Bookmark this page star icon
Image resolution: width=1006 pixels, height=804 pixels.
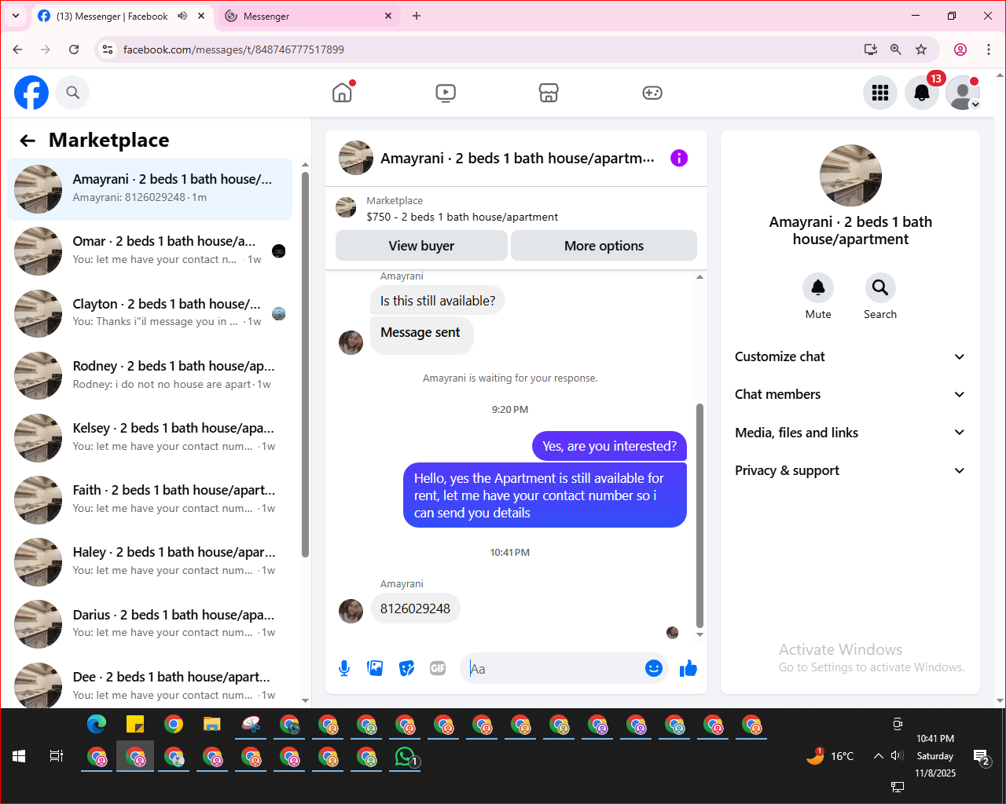921,49
